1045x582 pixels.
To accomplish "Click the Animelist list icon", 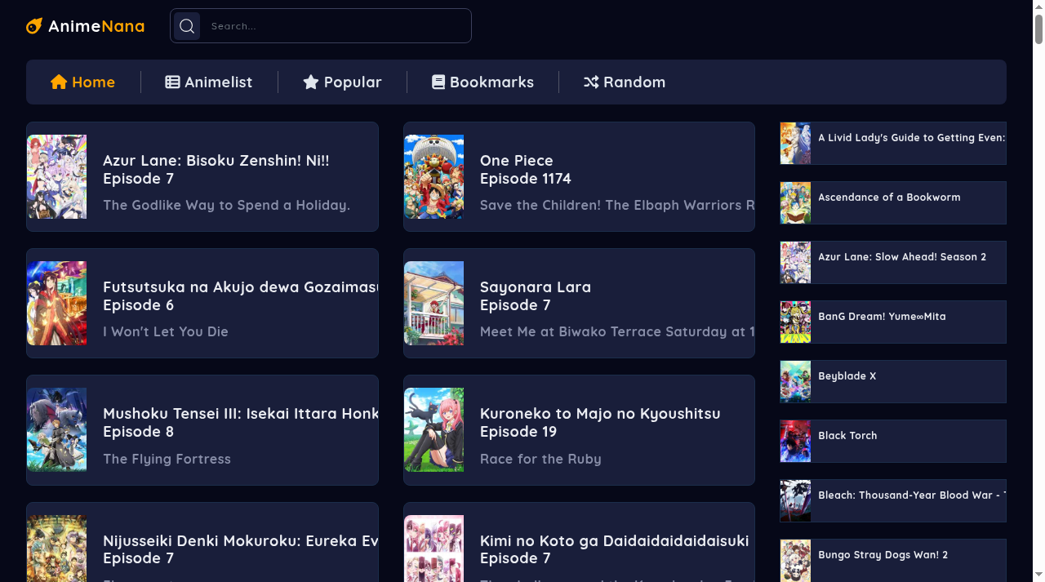I will pyautogui.click(x=172, y=82).
